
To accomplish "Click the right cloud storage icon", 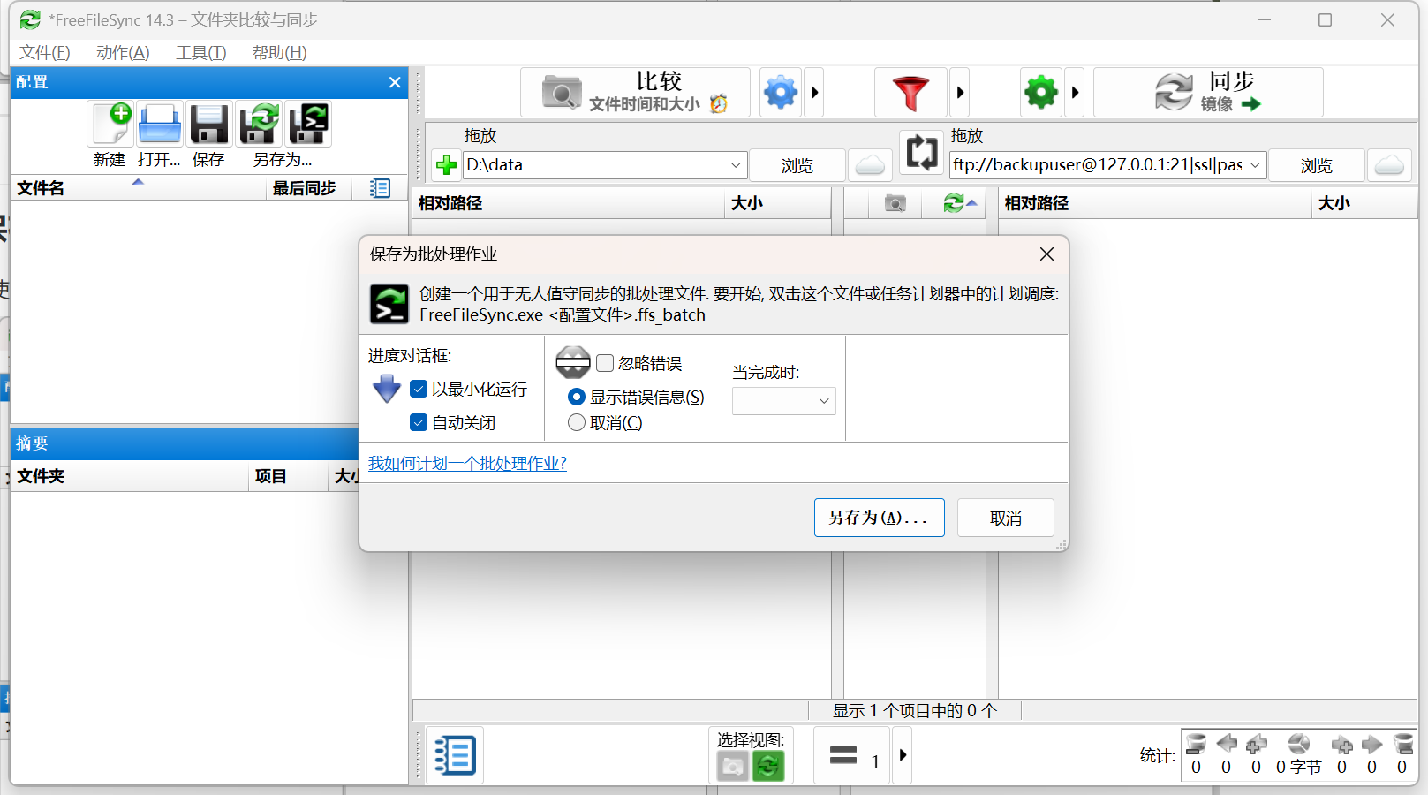I will coord(1389,165).
